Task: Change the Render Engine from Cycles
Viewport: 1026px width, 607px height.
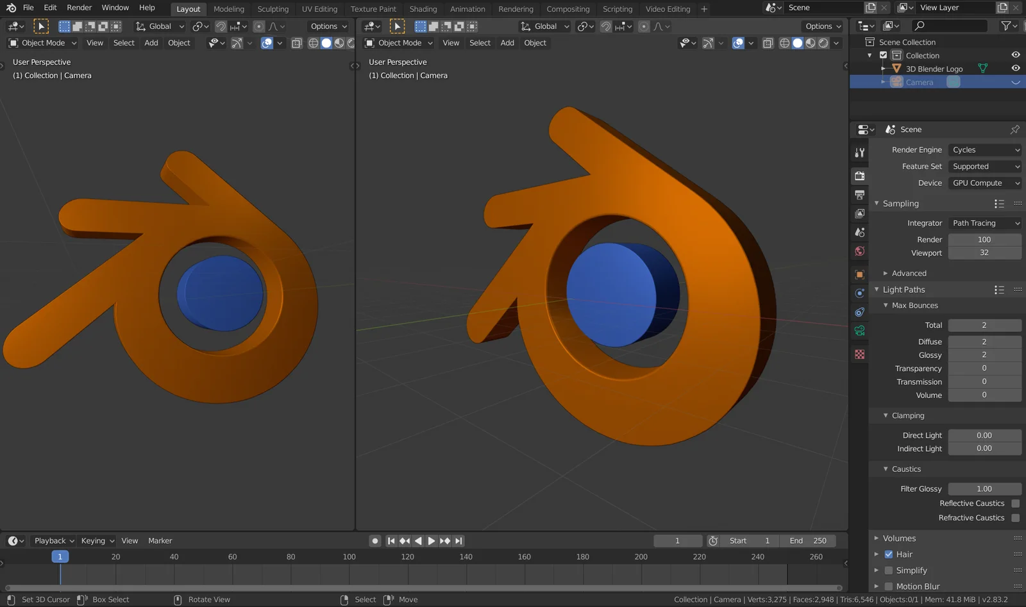Action: [984, 149]
